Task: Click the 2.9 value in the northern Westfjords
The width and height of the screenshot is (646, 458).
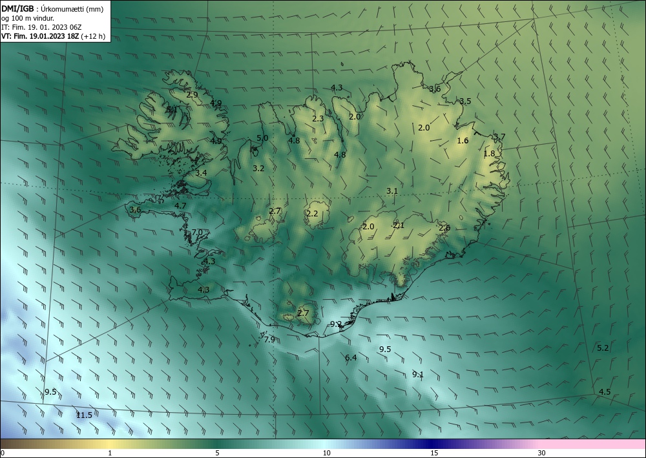Action: point(192,95)
